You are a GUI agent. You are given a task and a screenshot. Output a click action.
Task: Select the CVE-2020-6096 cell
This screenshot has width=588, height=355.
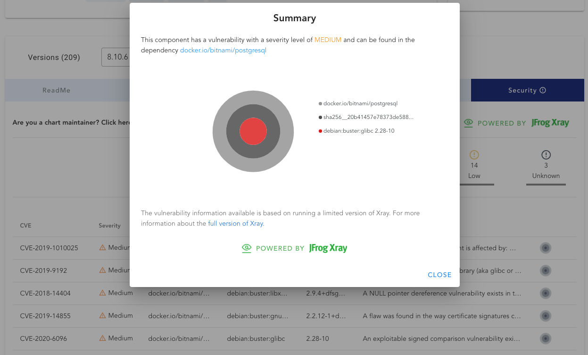(x=43, y=338)
